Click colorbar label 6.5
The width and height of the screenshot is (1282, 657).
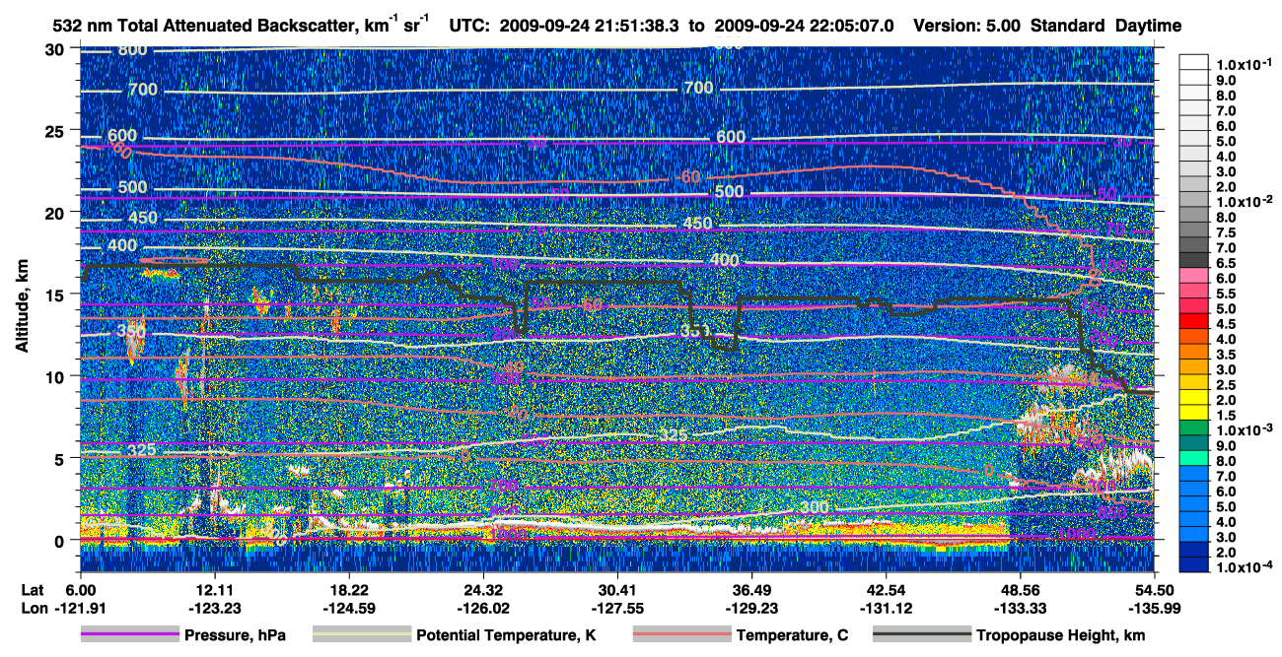1228,263
